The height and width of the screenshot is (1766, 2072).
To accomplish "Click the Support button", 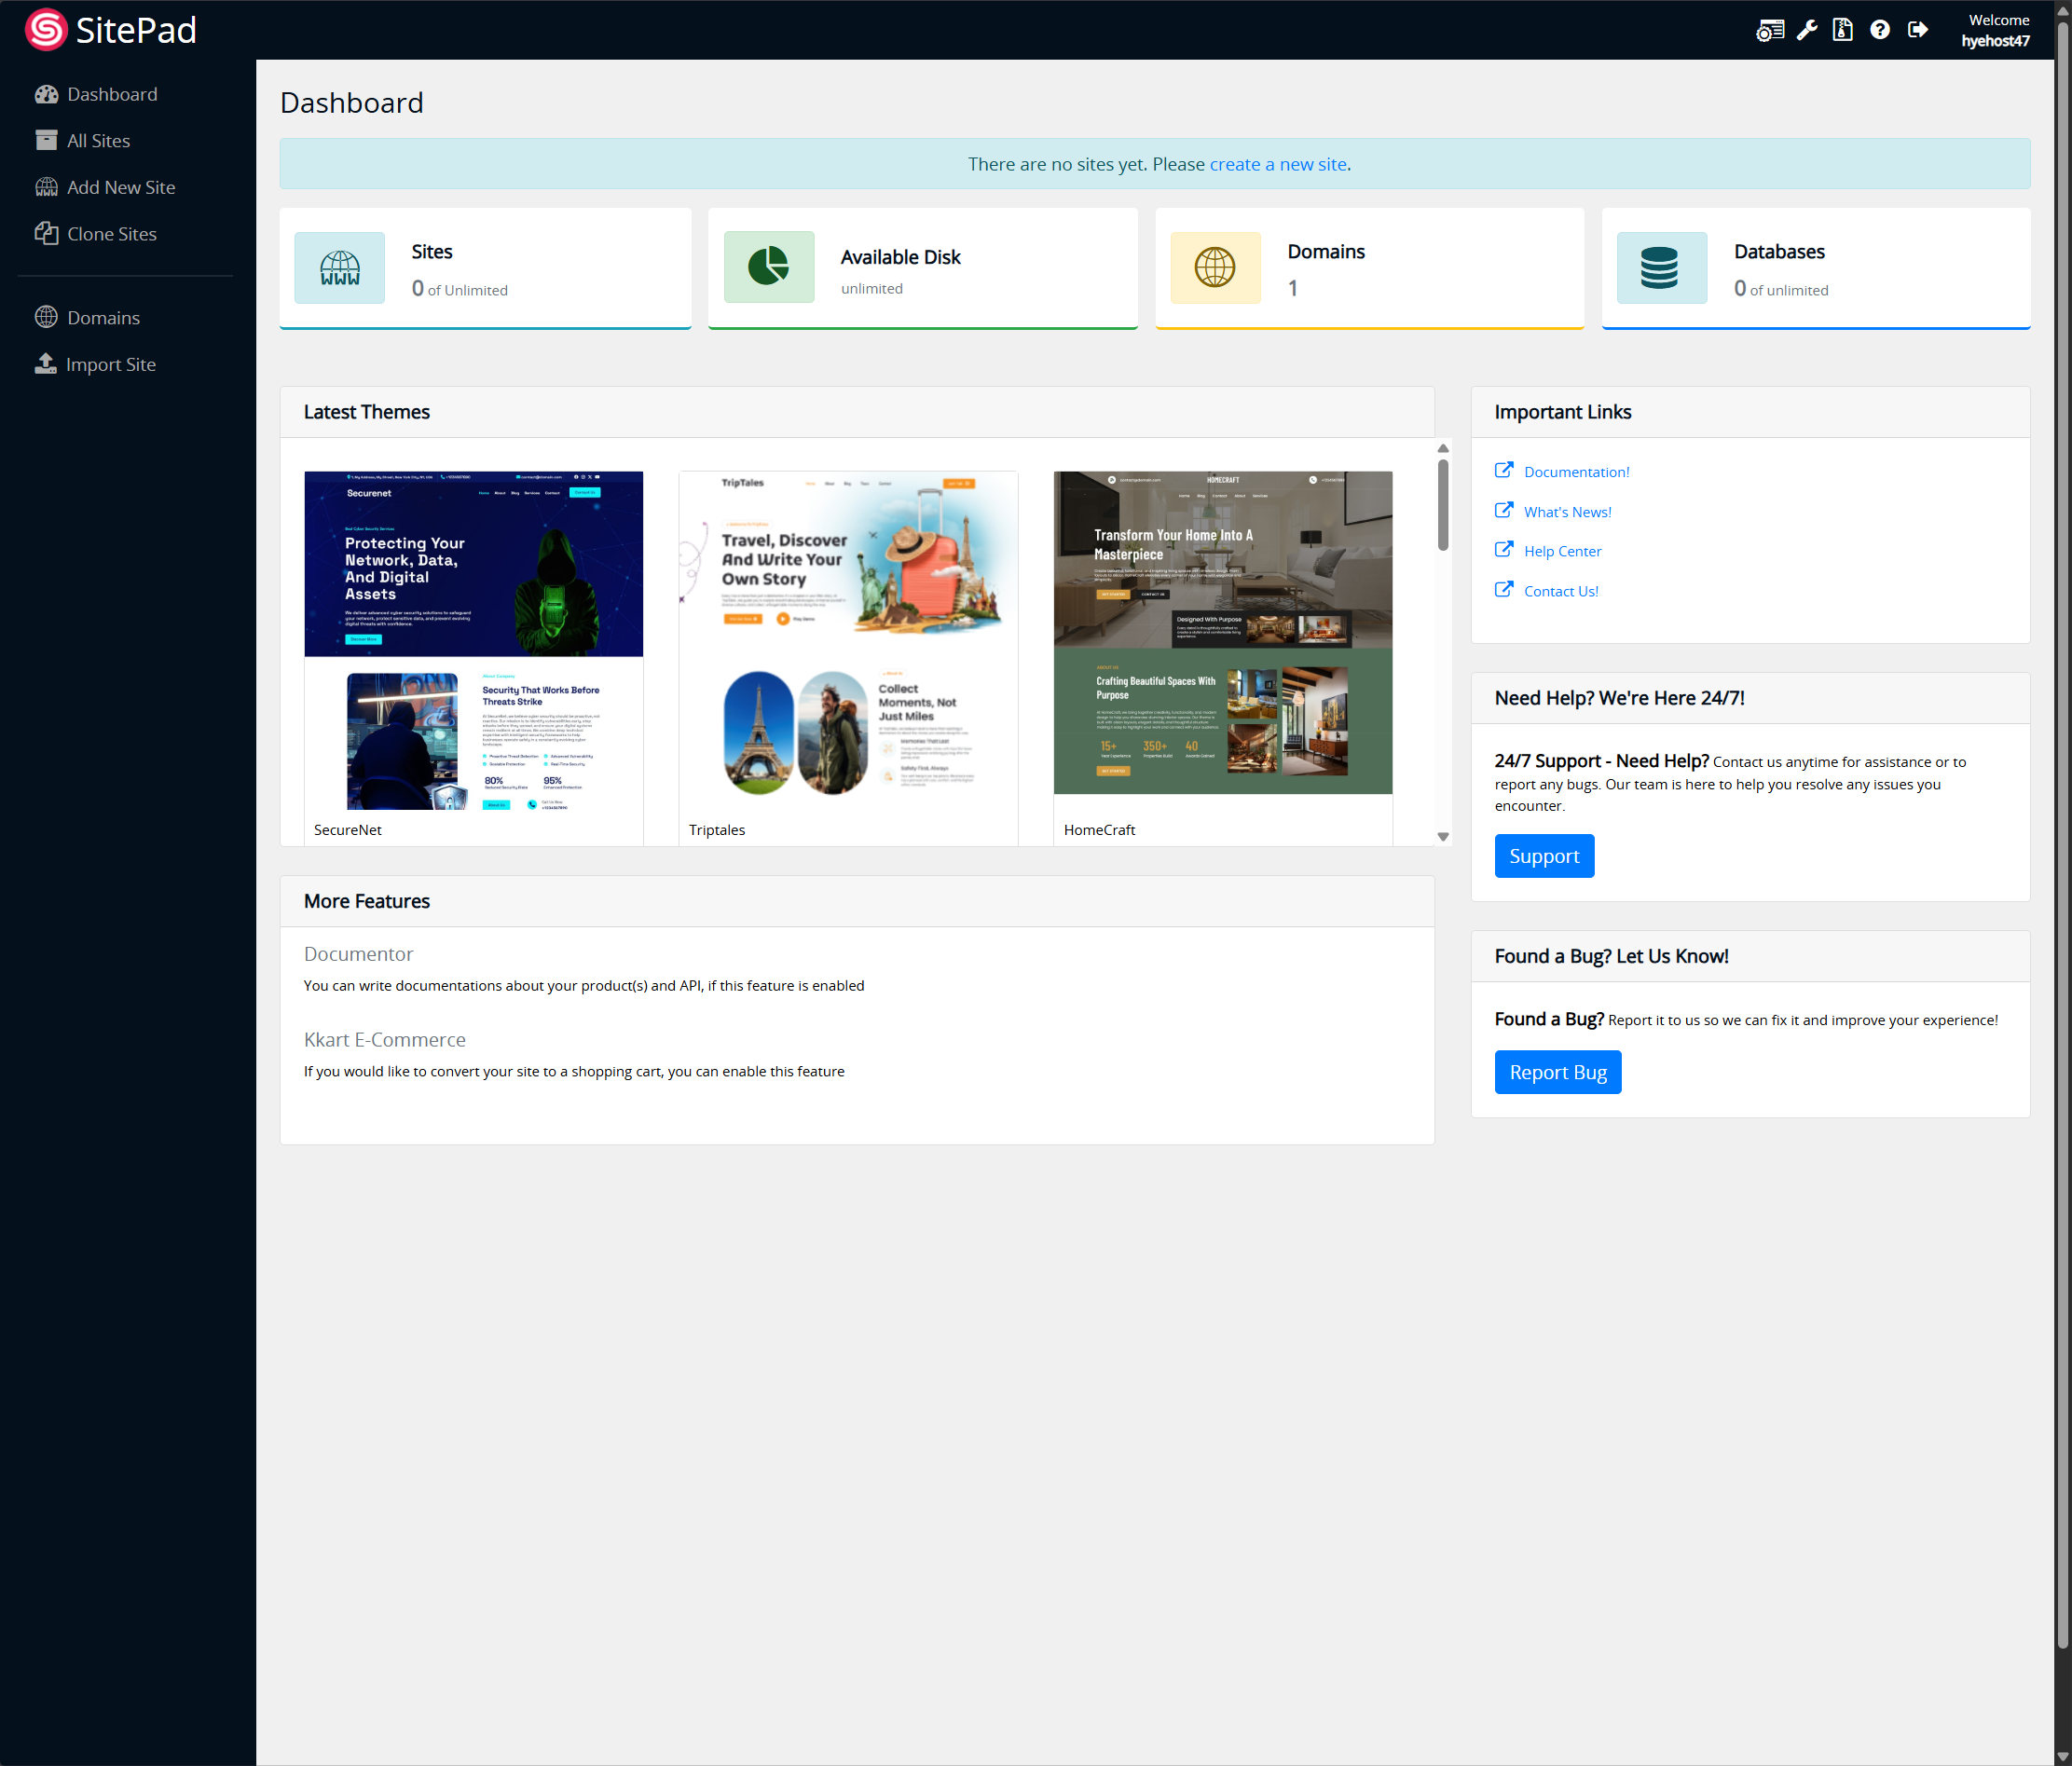I will 1543,855.
